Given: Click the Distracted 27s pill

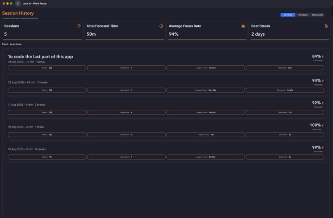Looking at the screenshot, I should tap(285, 112).
